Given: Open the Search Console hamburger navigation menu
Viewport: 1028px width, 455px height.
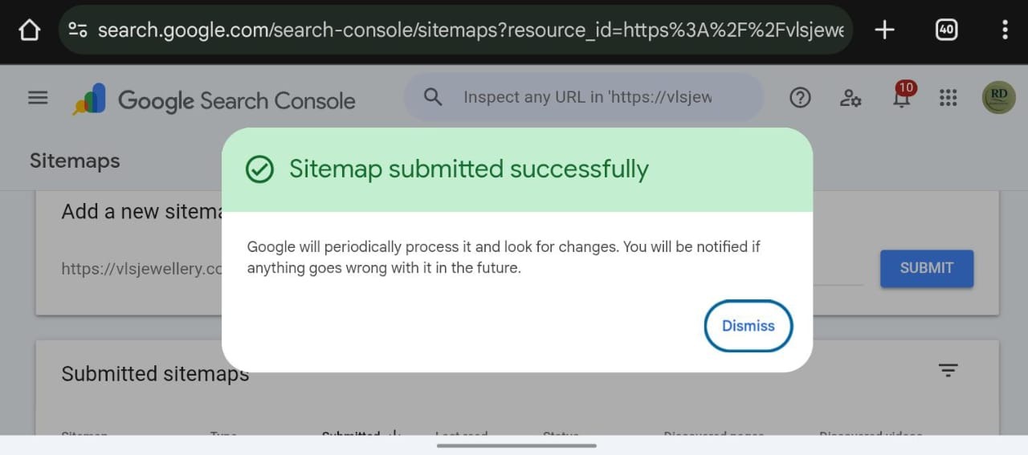Looking at the screenshot, I should pyautogui.click(x=38, y=98).
